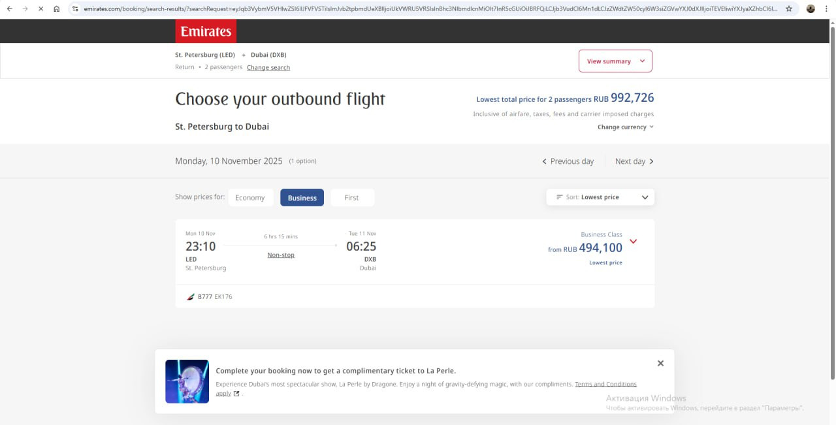This screenshot has width=836, height=425.
Task: Bookmark page with star icon
Action: pos(789,9)
